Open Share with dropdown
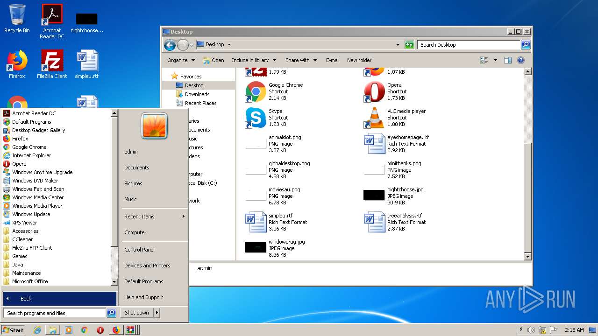598x336 pixels. coord(301,60)
